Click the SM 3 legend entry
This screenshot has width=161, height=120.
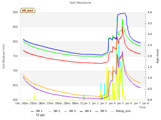click(x=70, y=111)
